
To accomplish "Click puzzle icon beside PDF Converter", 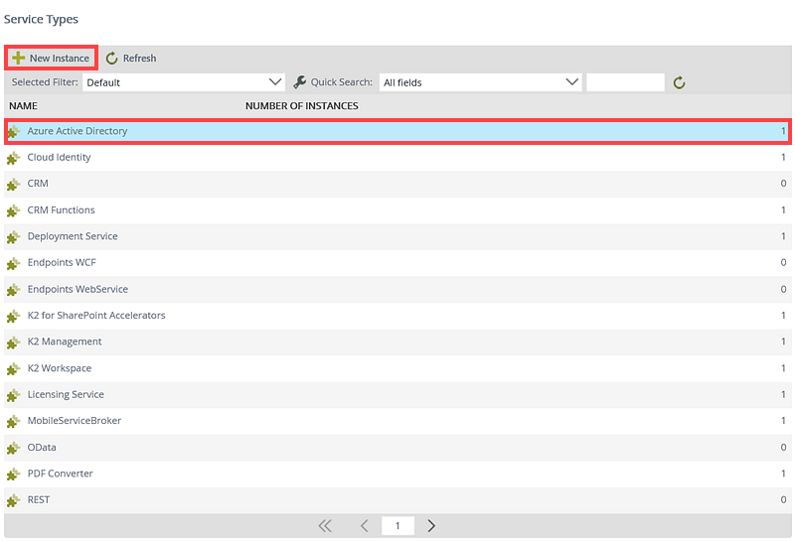I will click(13, 474).
